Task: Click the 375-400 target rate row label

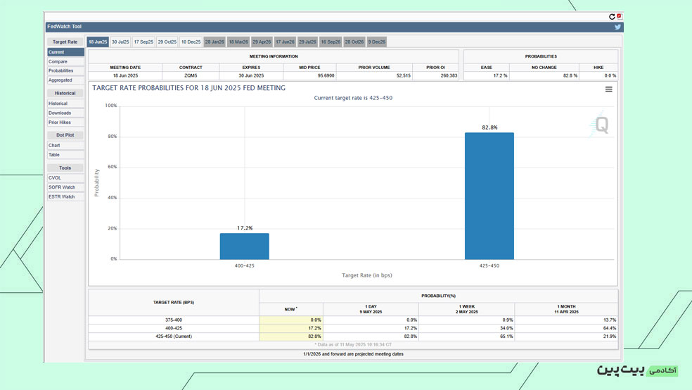Action: (x=174, y=320)
